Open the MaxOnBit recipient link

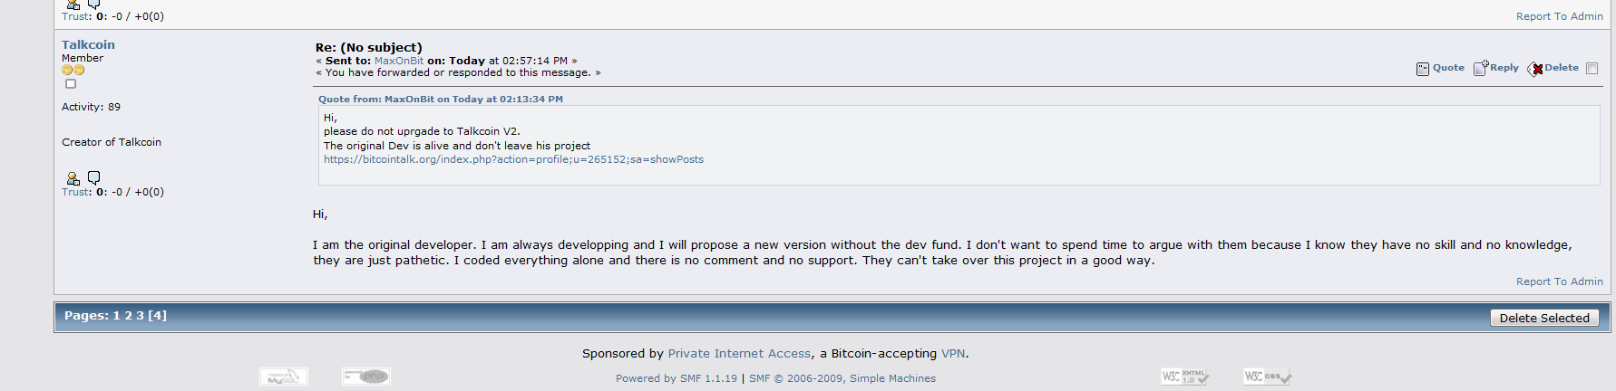(x=399, y=61)
